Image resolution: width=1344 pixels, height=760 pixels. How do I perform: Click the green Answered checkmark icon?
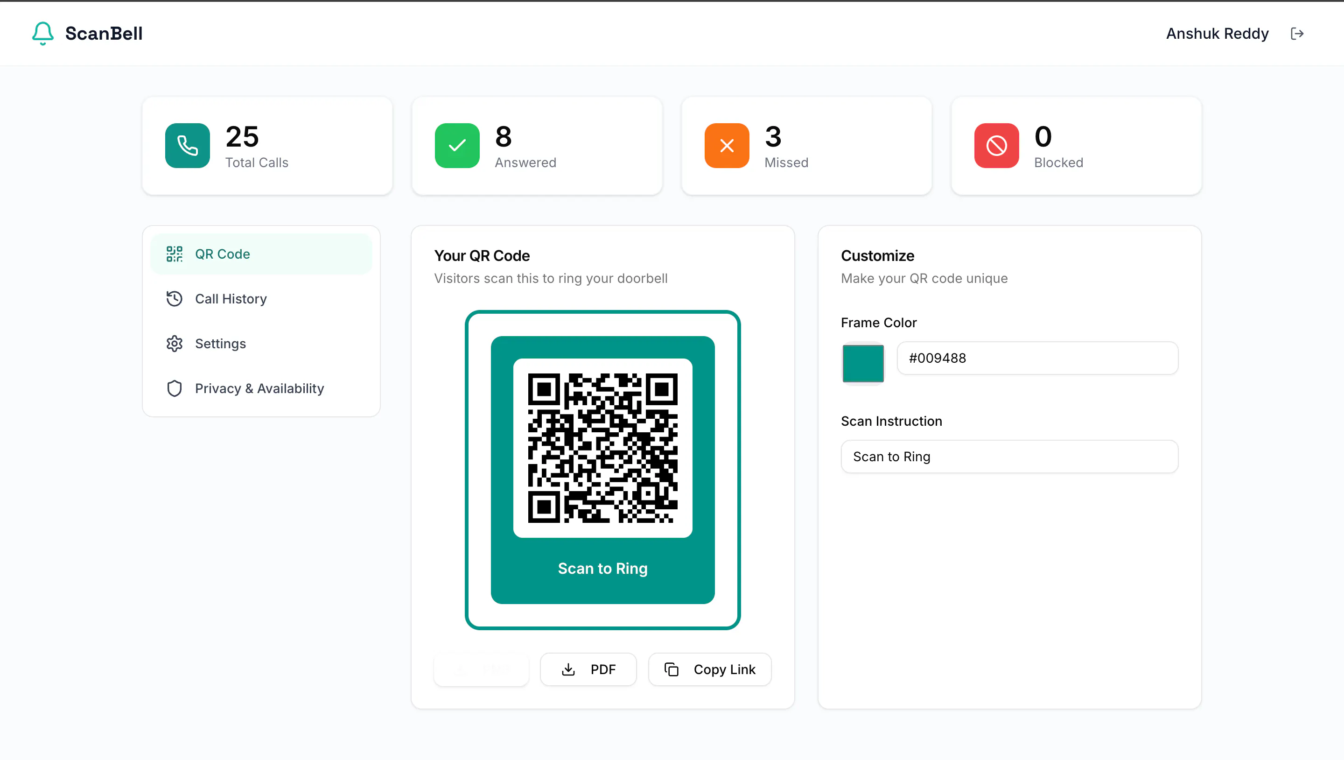457,146
